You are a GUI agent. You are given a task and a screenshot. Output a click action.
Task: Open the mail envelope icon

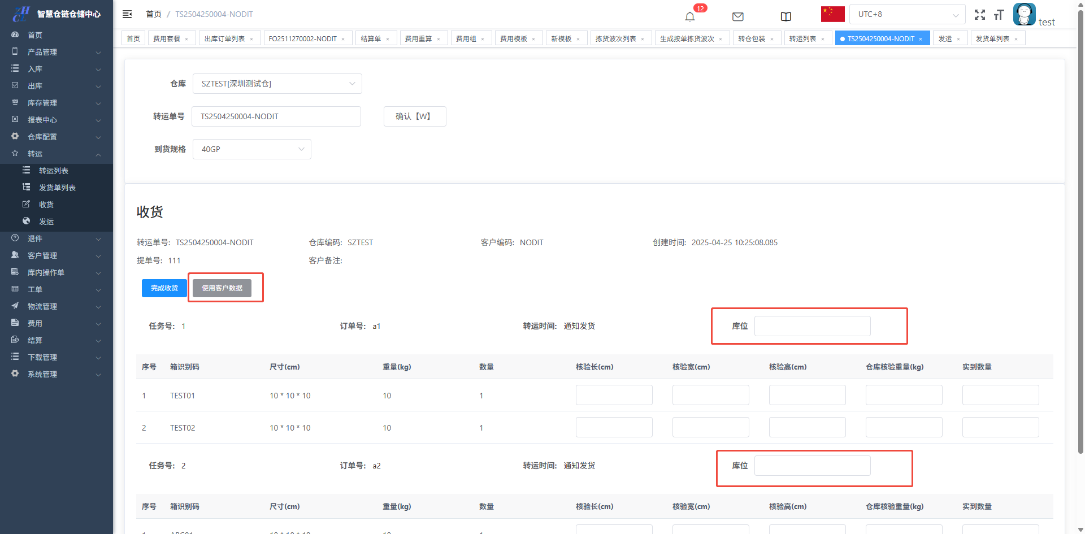pyautogui.click(x=737, y=16)
